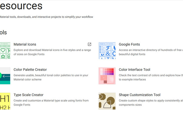Image resolution: width=183 pixels, height=122 pixels.
Task: Click the Shape Customization Tool thumbnail
Action: tap(107, 101)
